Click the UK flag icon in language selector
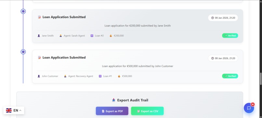The height and width of the screenshot is (118, 262). [9, 110]
